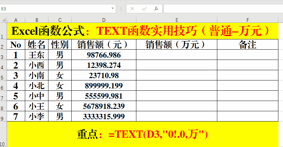This screenshot has height=147, width=283.
Task: Click the gender cell in 小南's row
Action: coord(60,75)
